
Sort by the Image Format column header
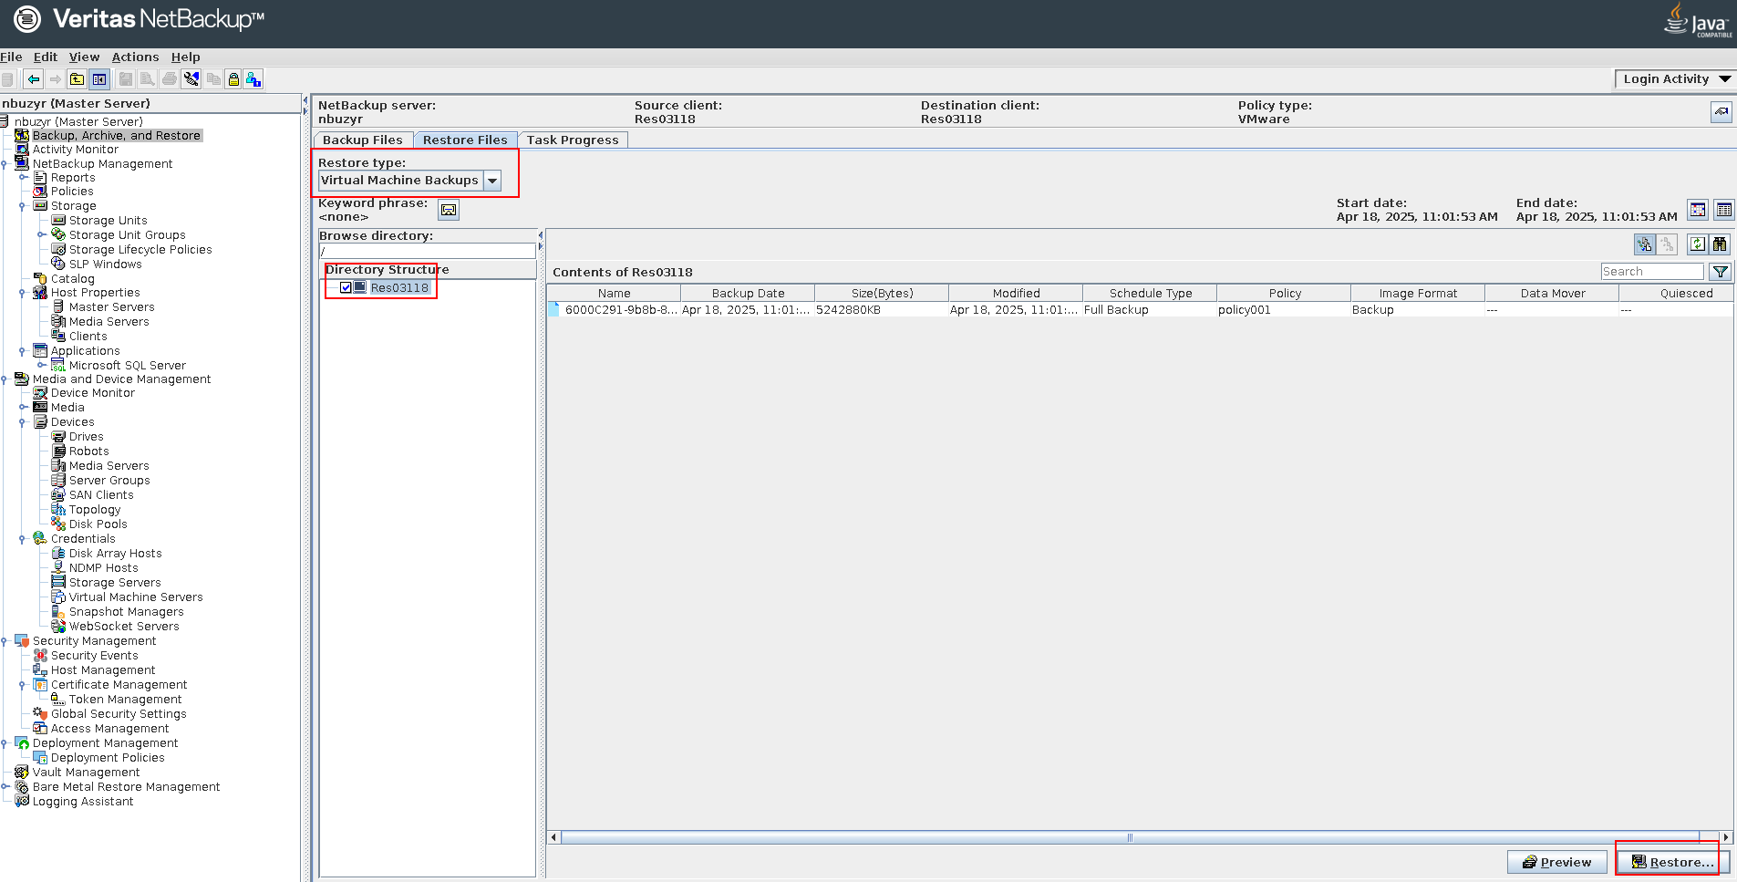(x=1418, y=293)
